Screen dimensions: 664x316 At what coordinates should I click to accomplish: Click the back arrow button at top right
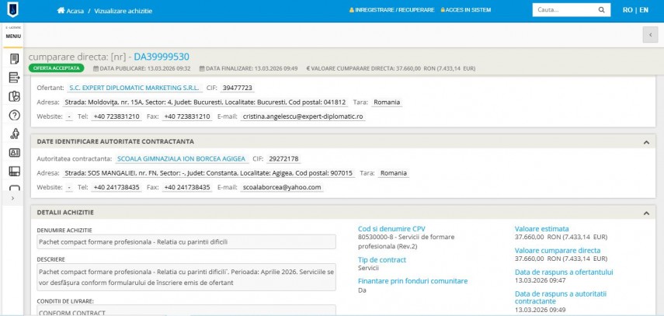click(x=650, y=35)
